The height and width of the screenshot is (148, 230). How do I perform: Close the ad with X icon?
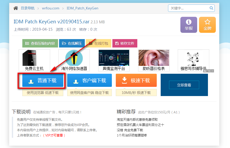[212, 71]
